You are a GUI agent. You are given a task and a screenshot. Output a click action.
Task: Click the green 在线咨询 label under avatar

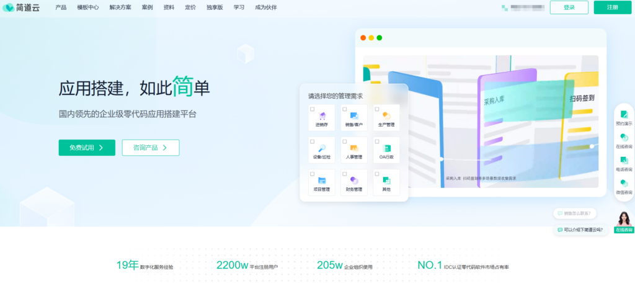tap(624, 230)
